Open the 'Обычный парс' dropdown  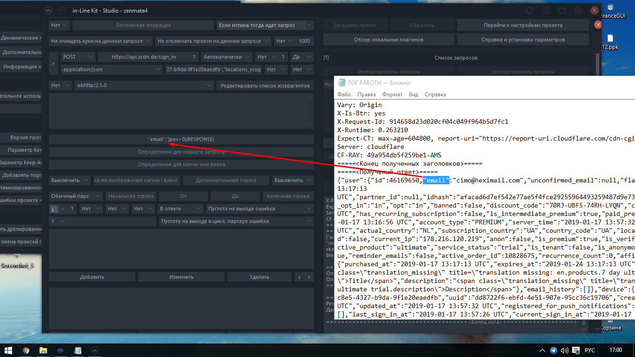pos(76,196)
